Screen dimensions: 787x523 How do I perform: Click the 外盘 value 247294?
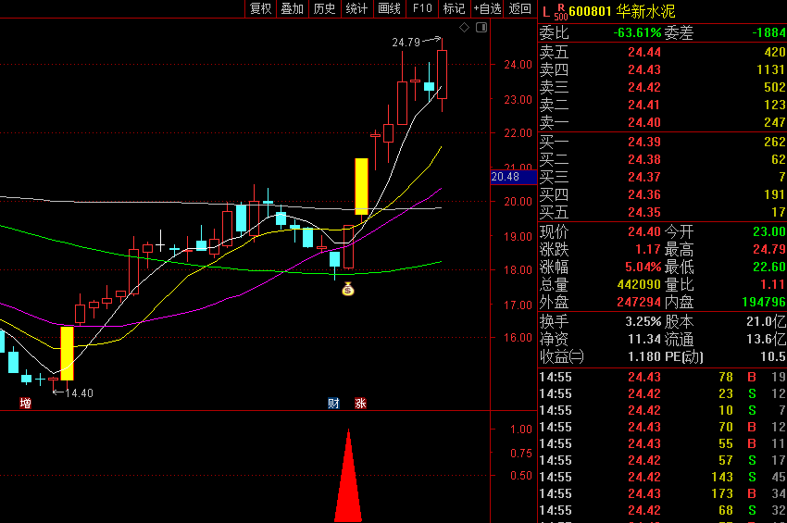coord(639,302)
